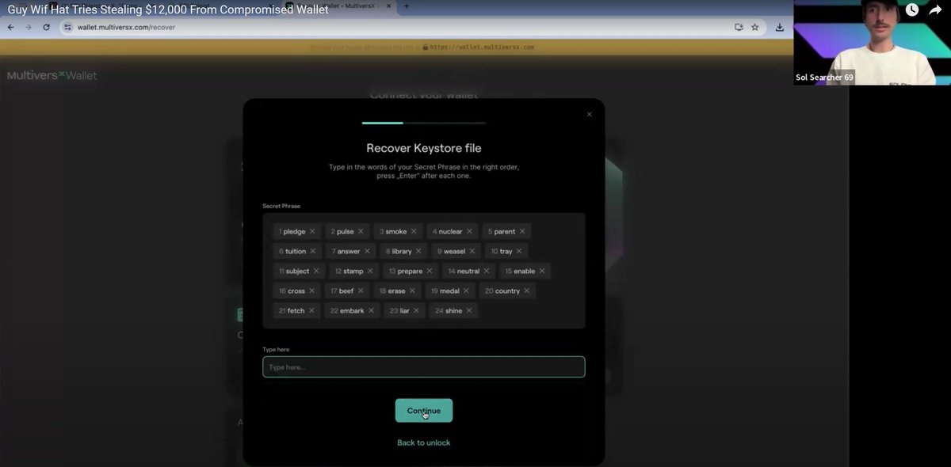Remove the word embark from the phrase
The width and height of the screenshot is (951, 467).
[371, 310]
